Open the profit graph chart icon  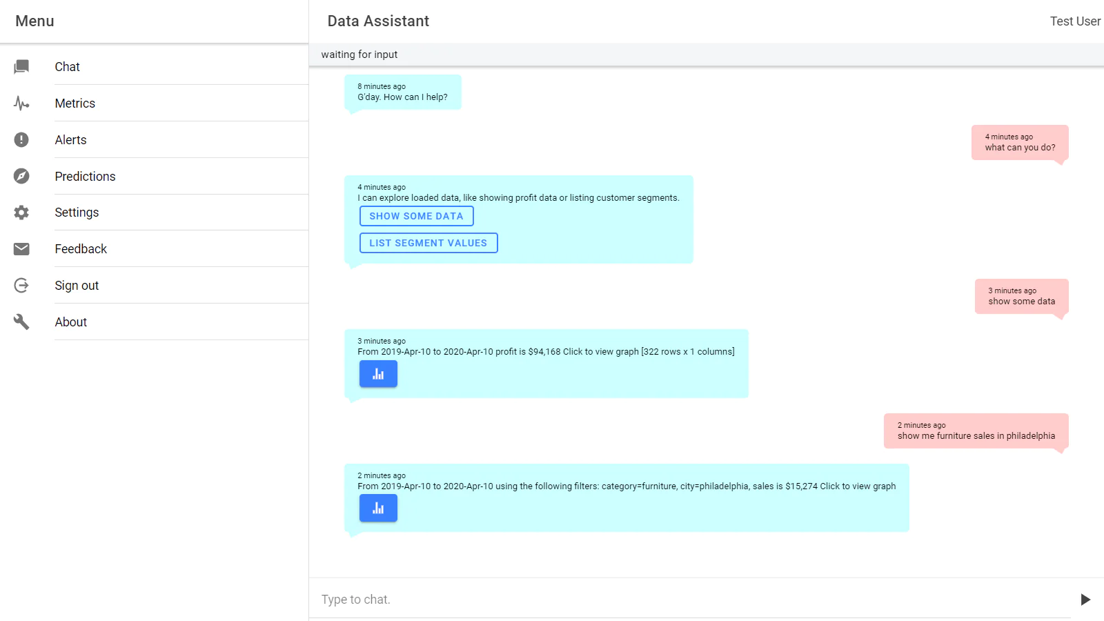(x=378, y=373)
